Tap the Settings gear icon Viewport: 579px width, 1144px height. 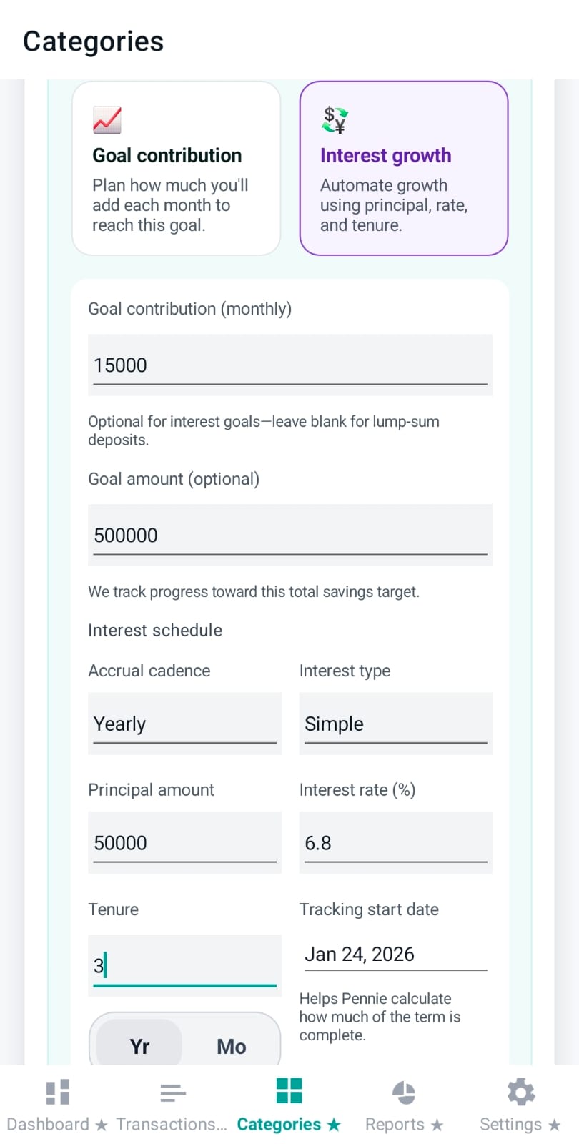pyautogui.click(x=520, y=1090)
